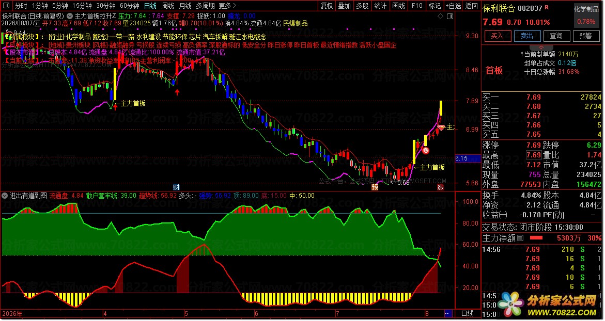Open the 主力净额 detail list icon

pyautogui.click(x=520, y=238)
